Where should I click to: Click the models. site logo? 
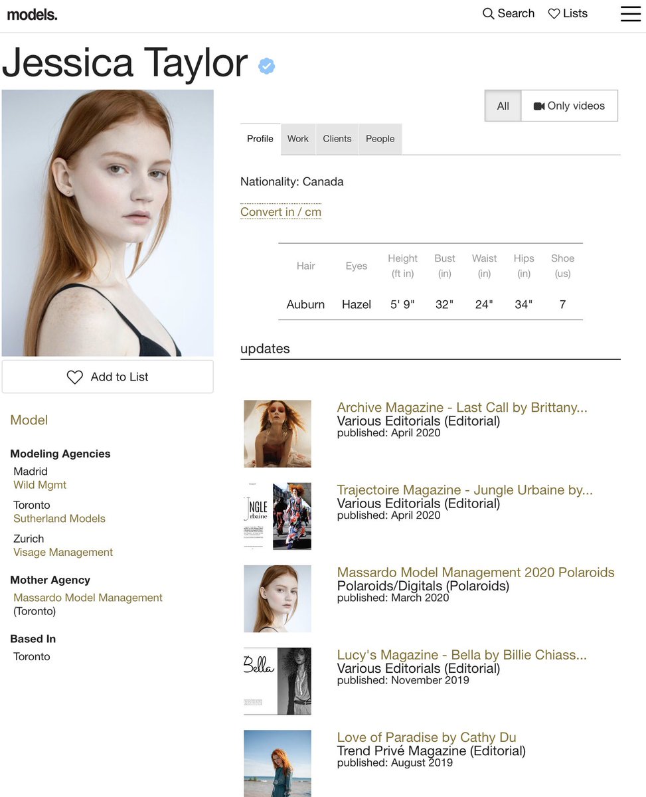click(x=32, y=14)
